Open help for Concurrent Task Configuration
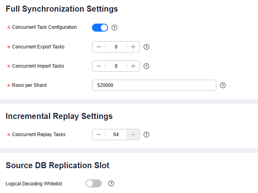This screenshot has height=193, width=258. [x=114, y=28]
